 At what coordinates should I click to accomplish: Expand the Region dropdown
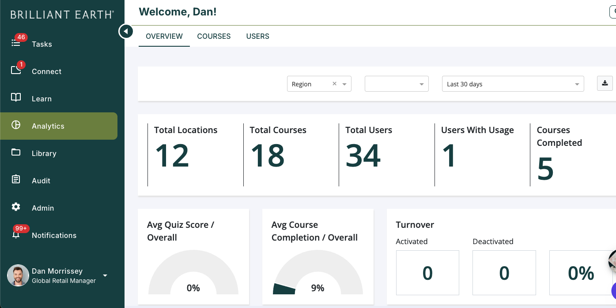click(x=344, y=84)
